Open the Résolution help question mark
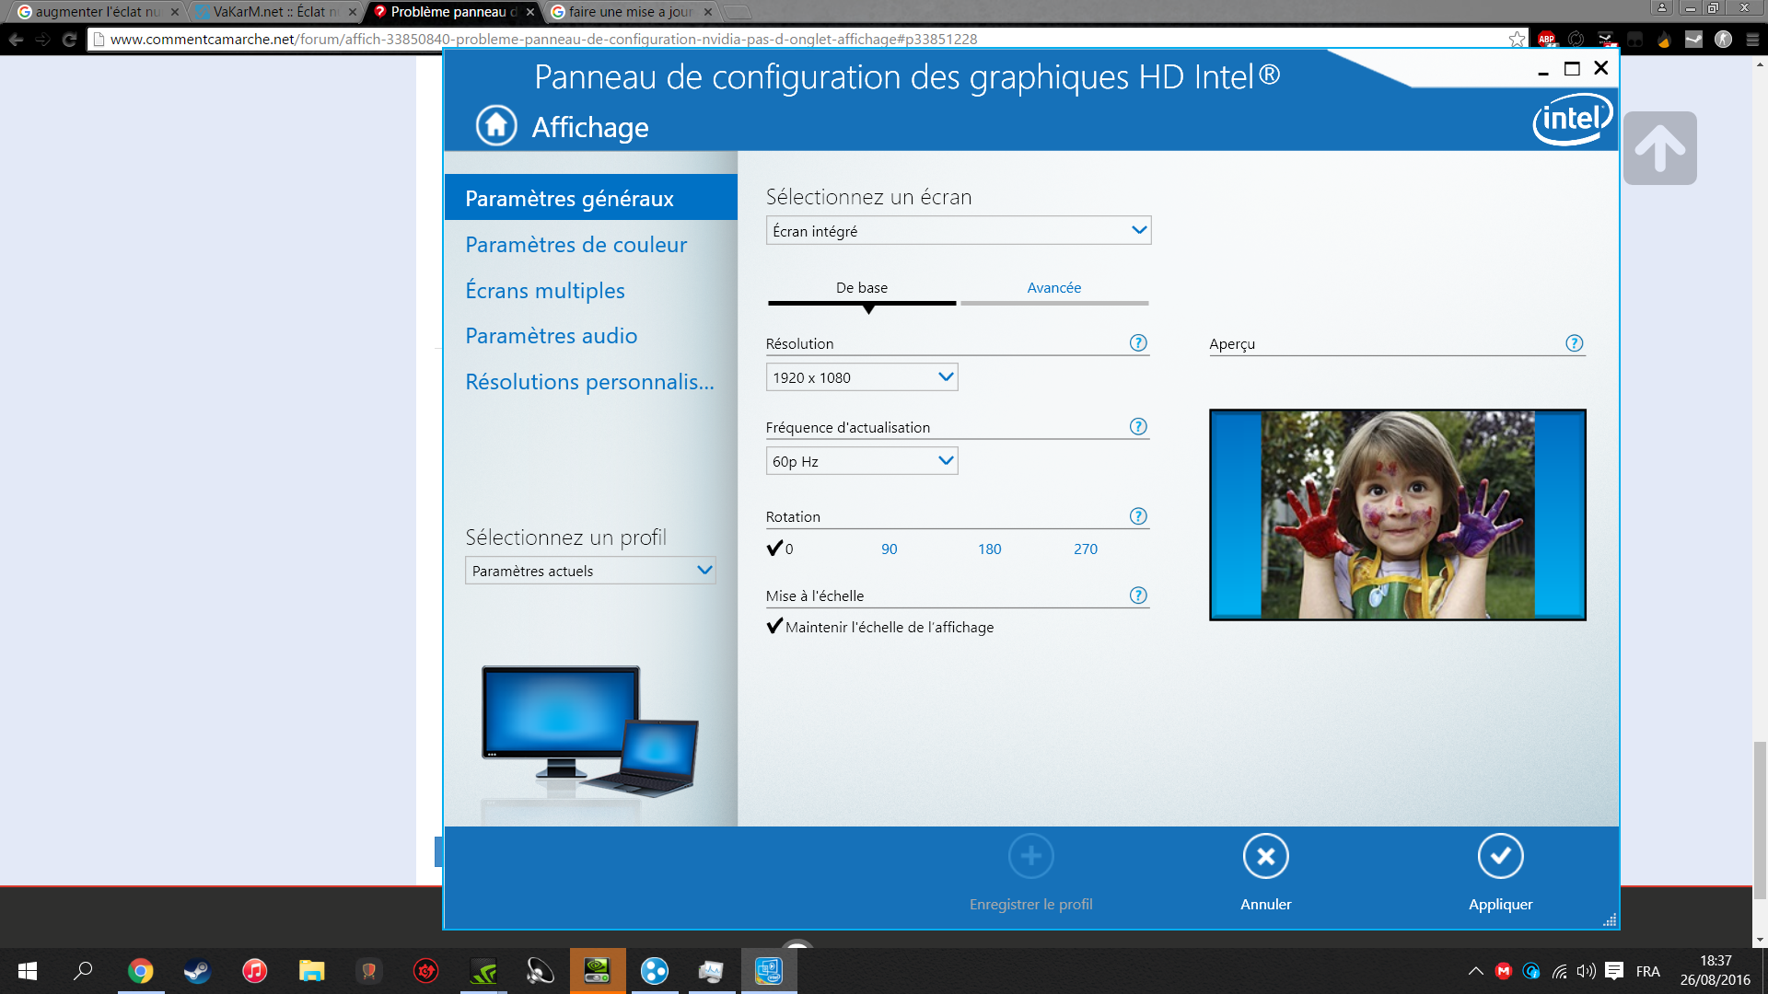 coord(1138,342)
